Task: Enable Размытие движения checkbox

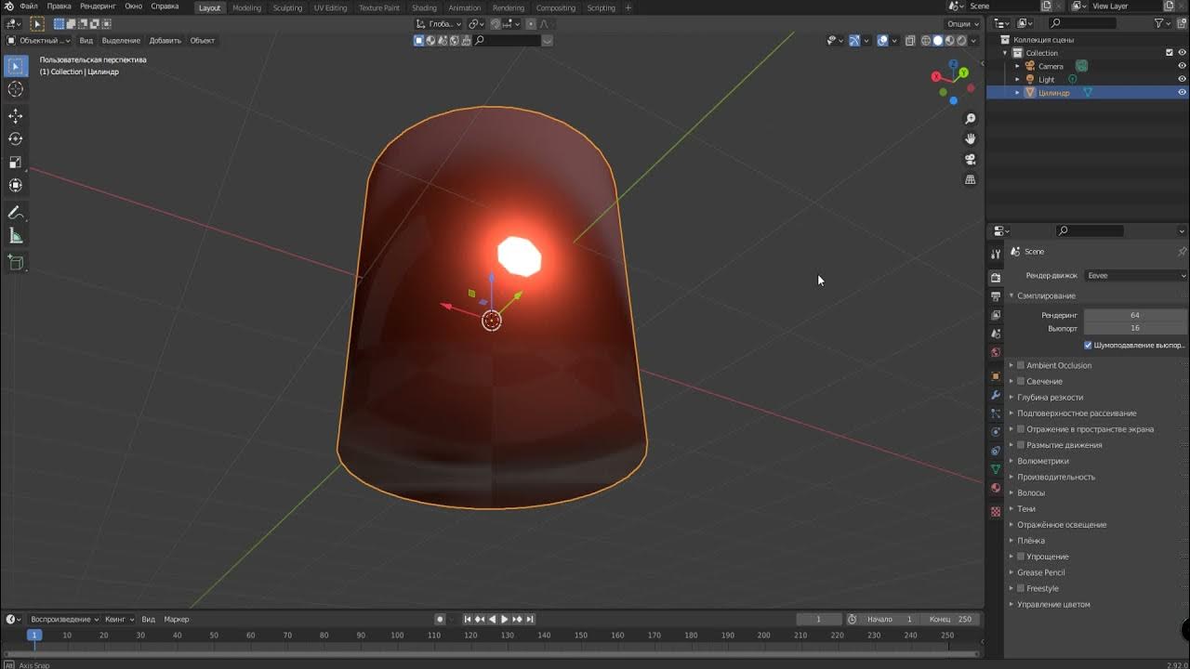Action: 1021,445
